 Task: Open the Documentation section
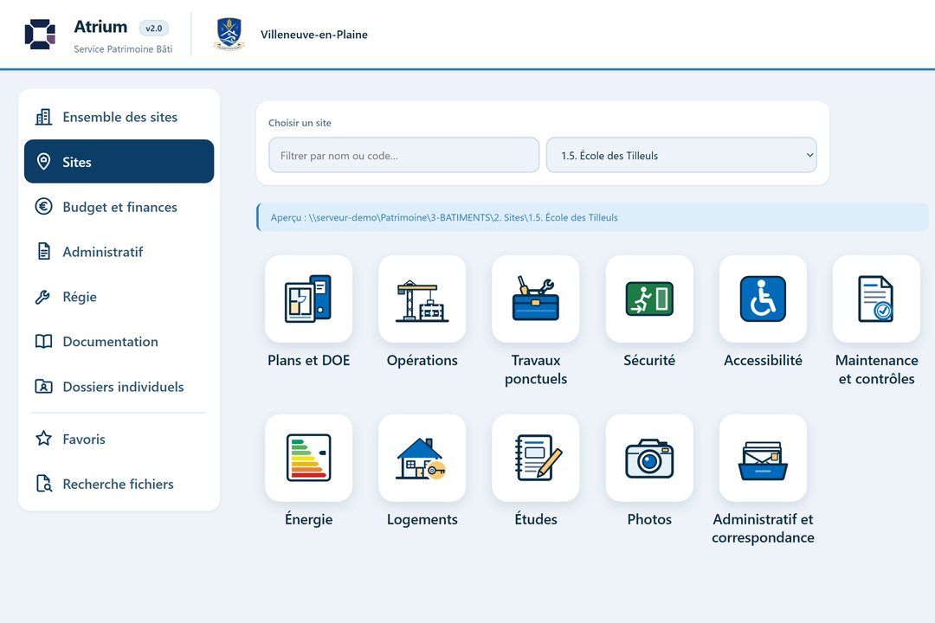tap(119, 341)
